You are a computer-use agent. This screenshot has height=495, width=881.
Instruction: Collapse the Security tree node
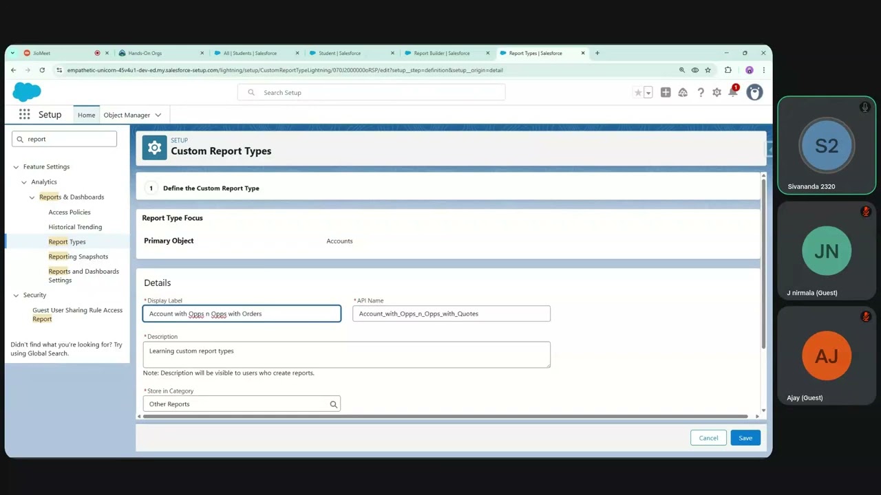17,296
